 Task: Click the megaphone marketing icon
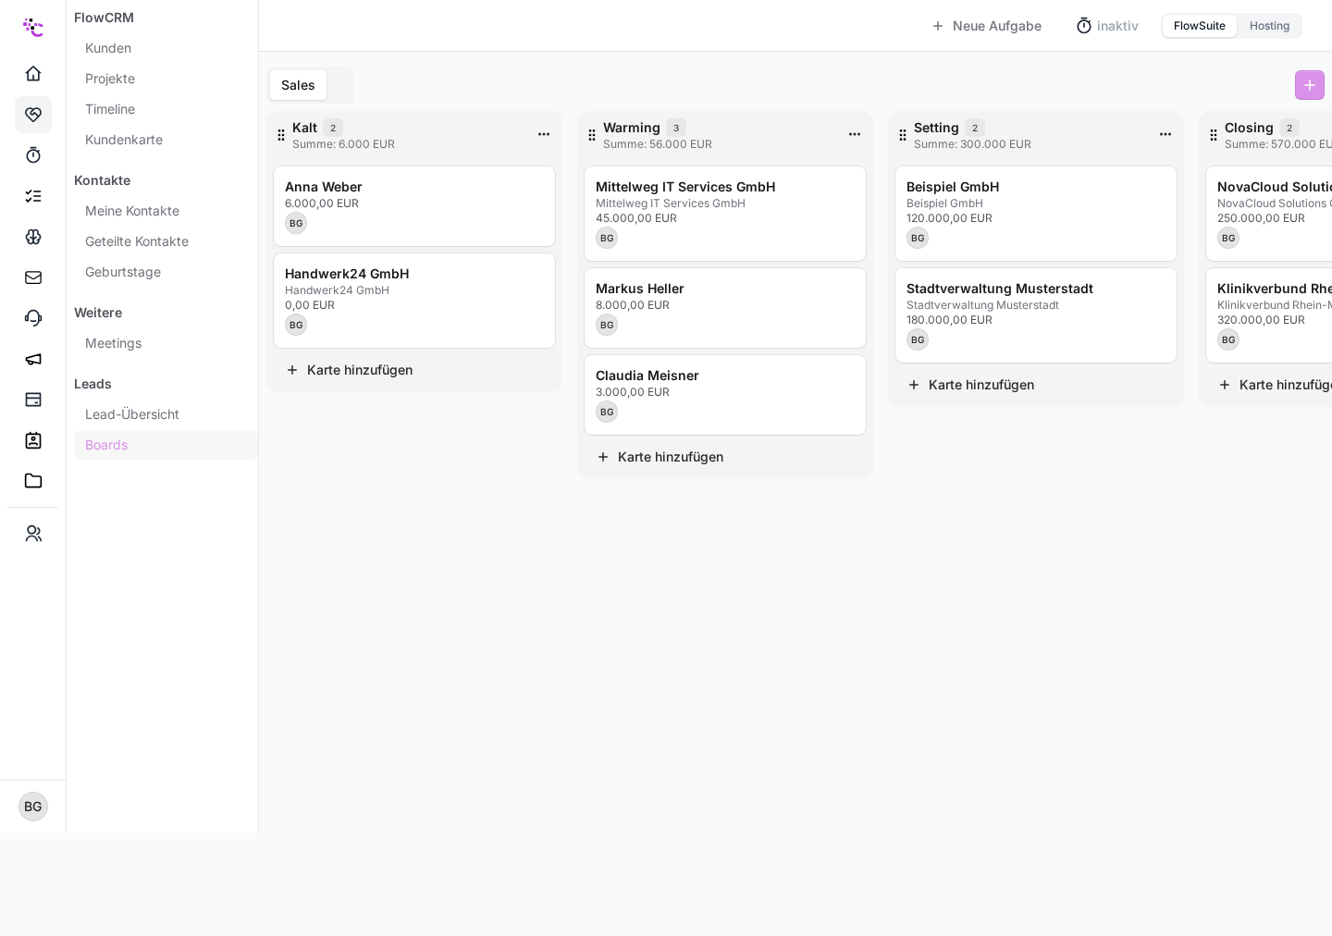pyautogui.click(x=33, y=359)
